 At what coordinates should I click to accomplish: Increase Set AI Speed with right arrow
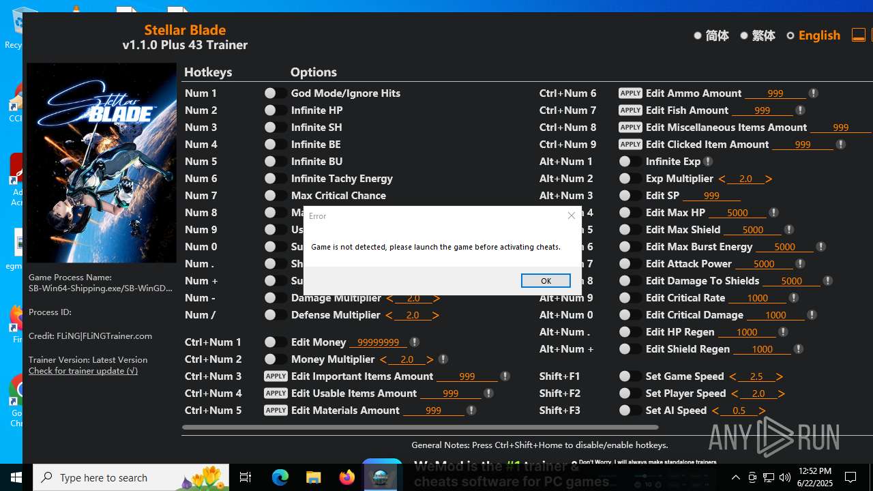(x=762, y=411)
